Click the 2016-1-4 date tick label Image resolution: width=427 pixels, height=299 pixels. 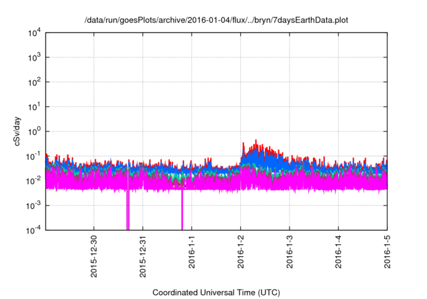[x=338, y=252]
